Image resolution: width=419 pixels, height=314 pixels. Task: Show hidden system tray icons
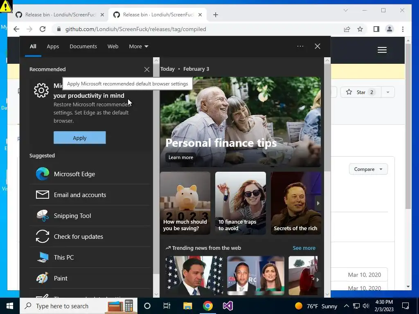point(346,306)
